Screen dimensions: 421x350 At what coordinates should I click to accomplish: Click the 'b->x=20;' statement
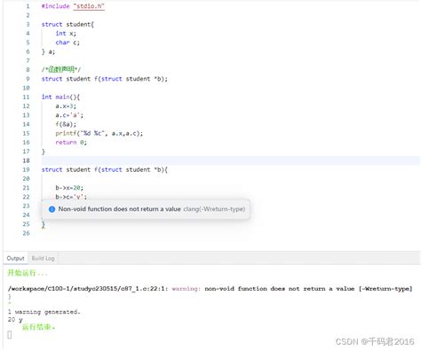pos(69,188)
